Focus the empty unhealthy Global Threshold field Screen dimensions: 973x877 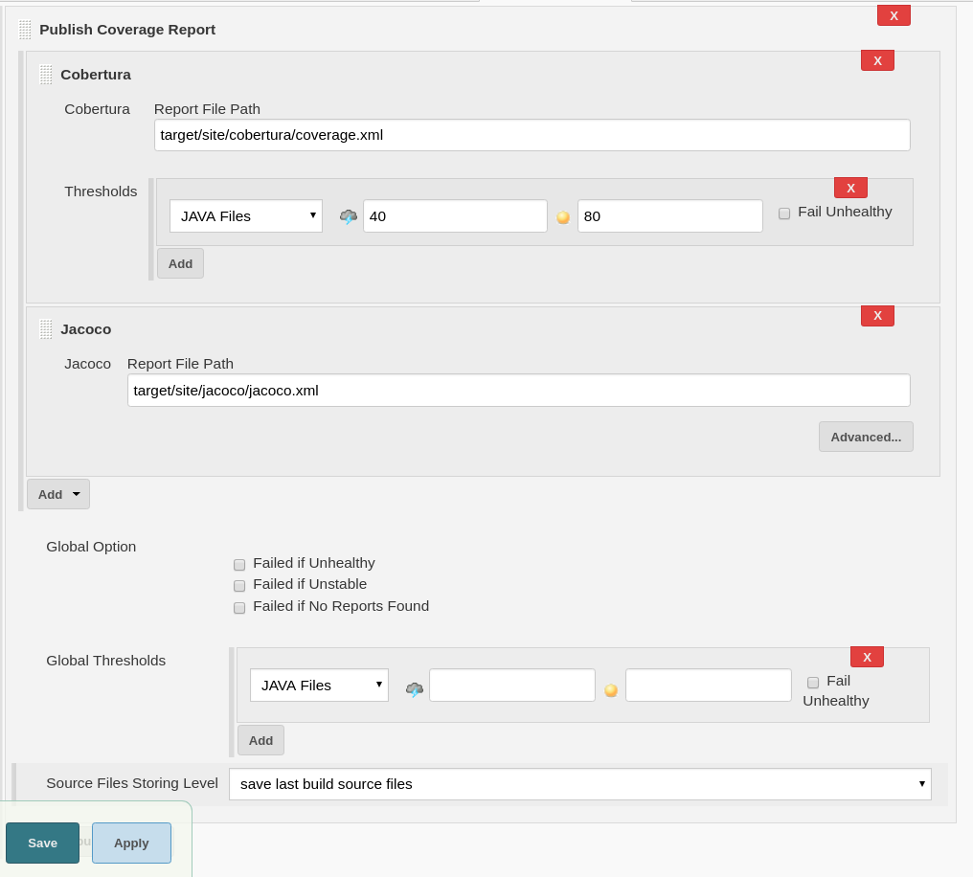pyautogui.click(x=512, y=685)
